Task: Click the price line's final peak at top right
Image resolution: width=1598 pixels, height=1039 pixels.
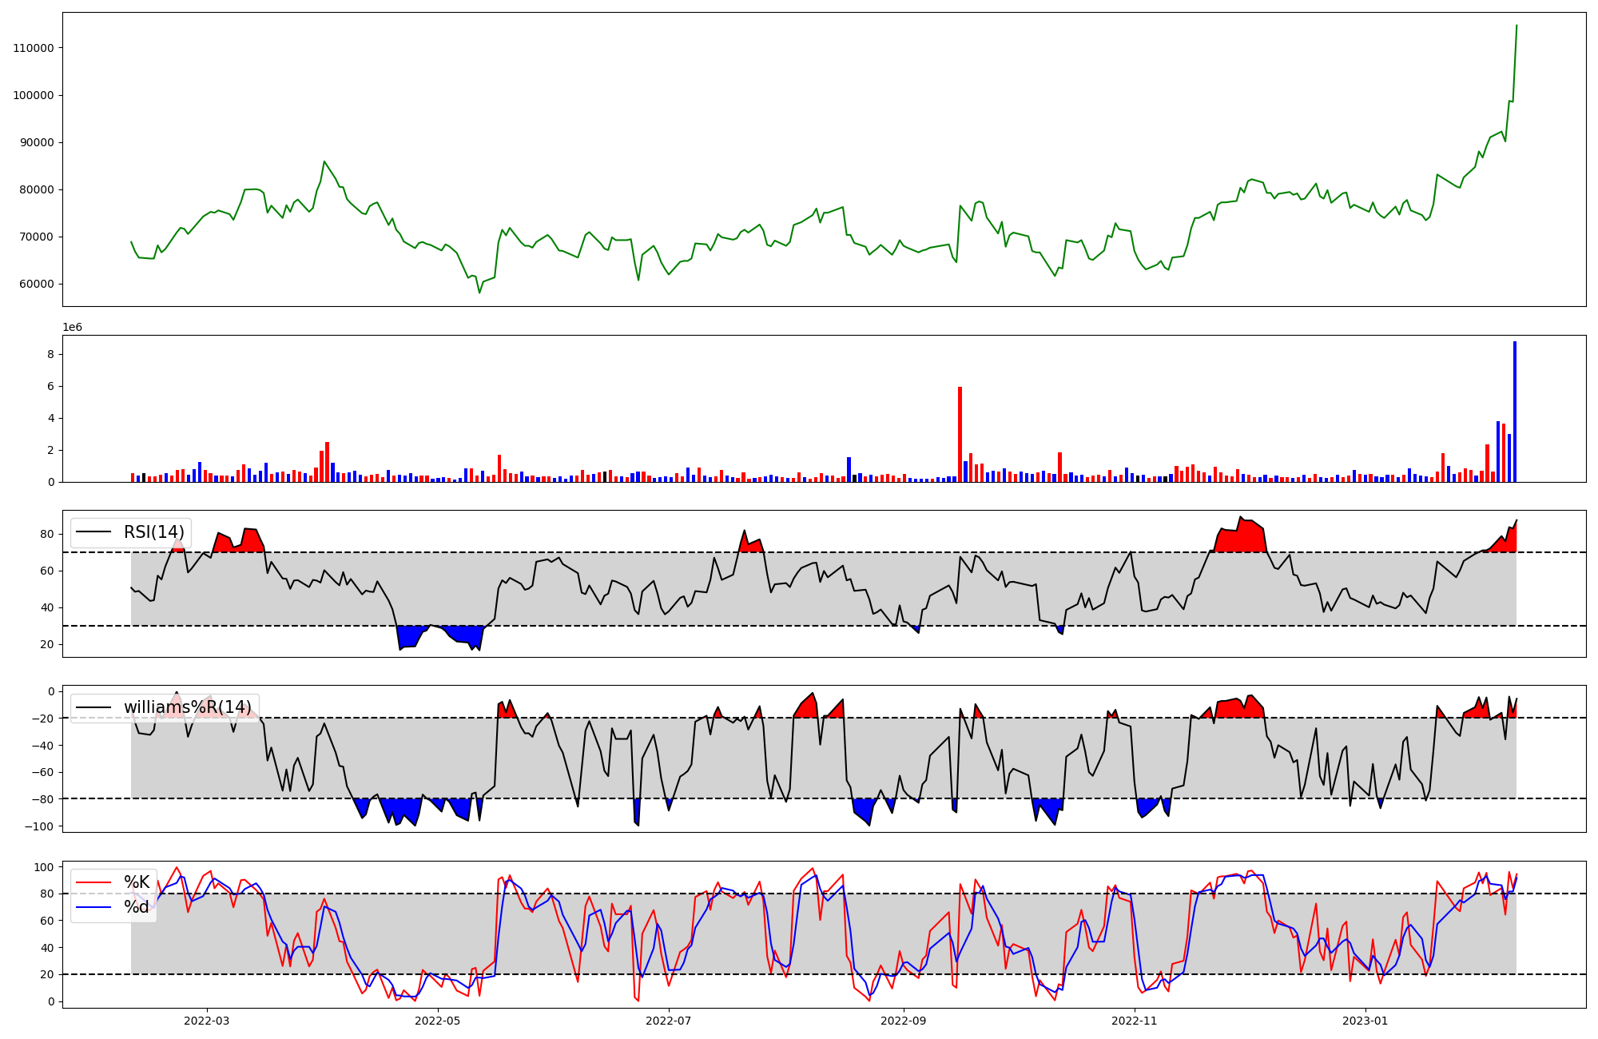Action: tap(1516, 26)
